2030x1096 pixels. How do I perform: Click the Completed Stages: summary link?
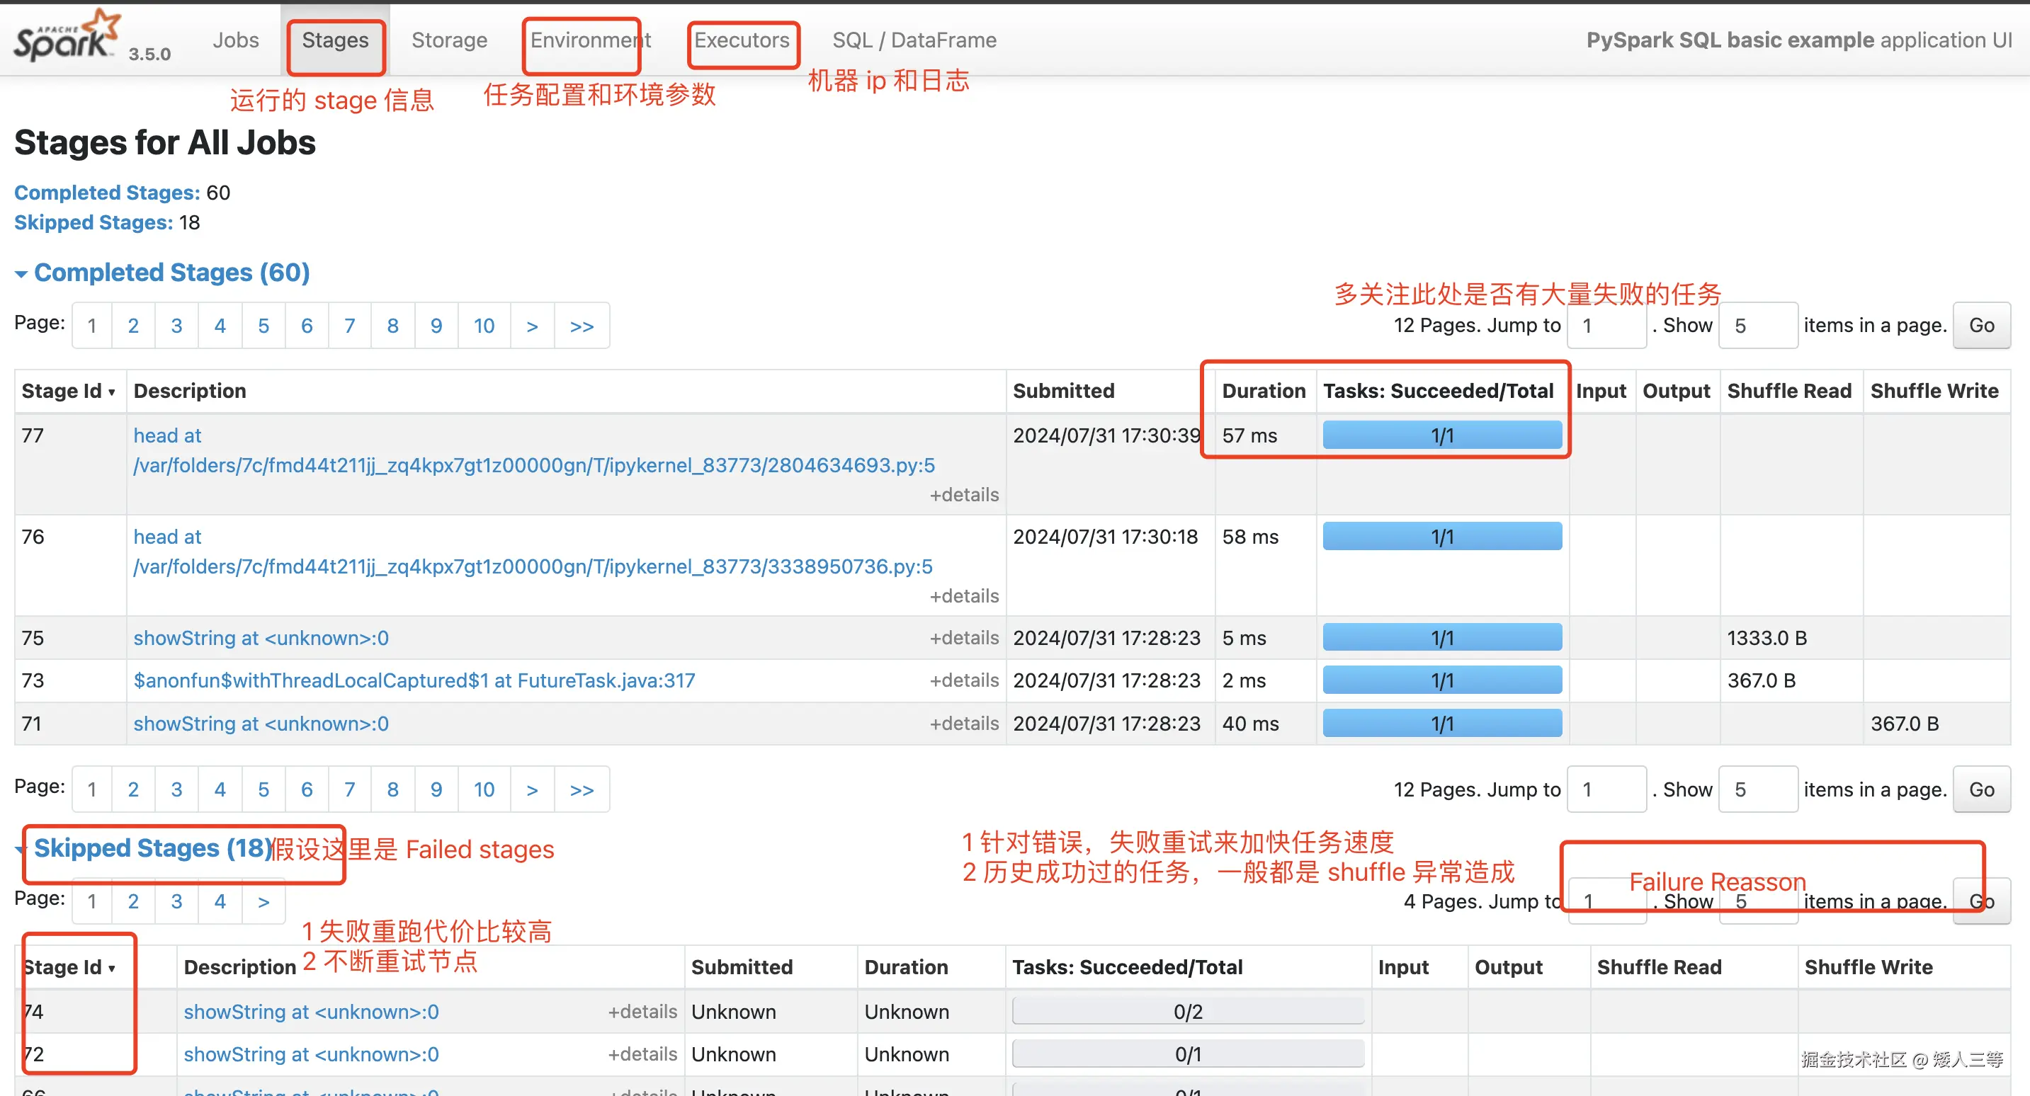(x=106, y=193)
